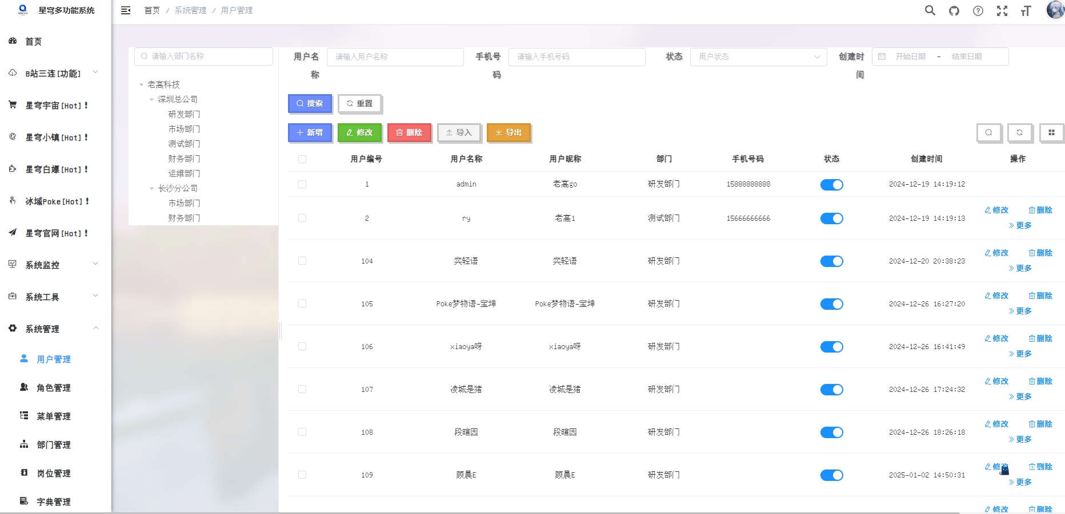Select 用户管理 in sidebar

click(x=55, y=359)
